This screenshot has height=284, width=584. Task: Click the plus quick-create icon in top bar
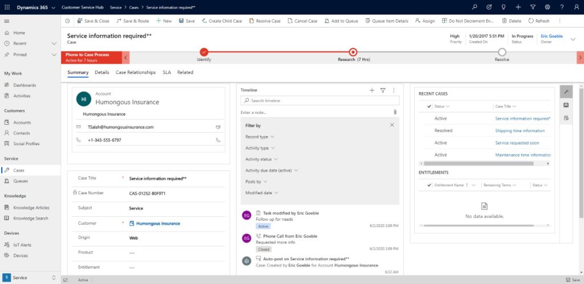pos(518,7)
